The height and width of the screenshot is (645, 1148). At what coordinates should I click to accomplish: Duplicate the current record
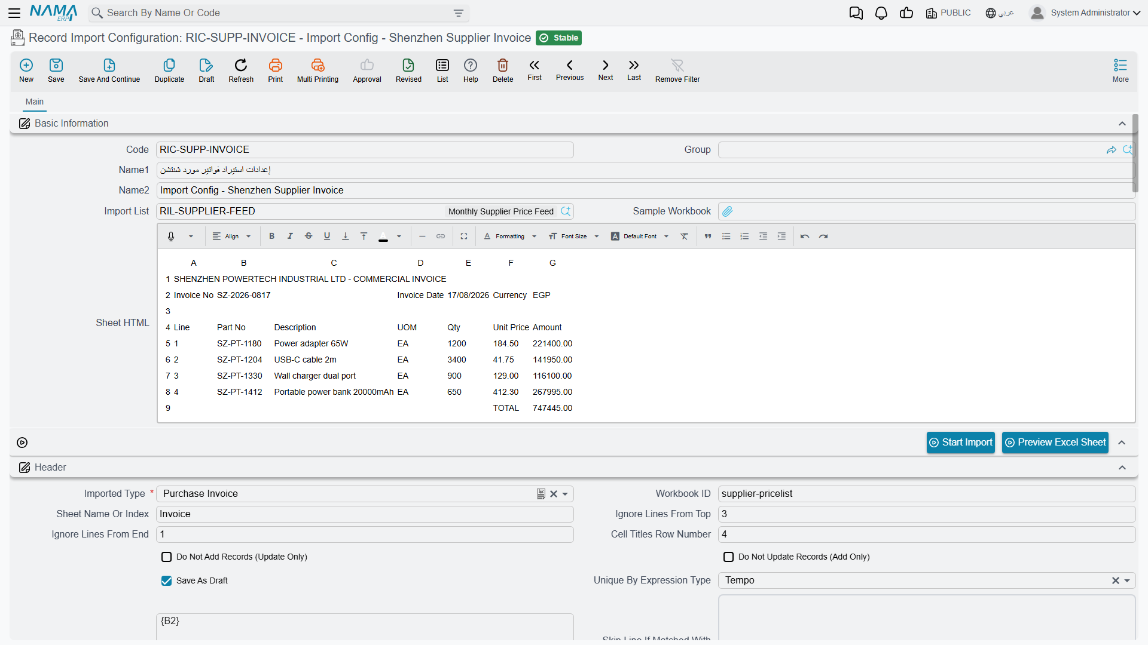pyautogui.click(x=169, y=70)
